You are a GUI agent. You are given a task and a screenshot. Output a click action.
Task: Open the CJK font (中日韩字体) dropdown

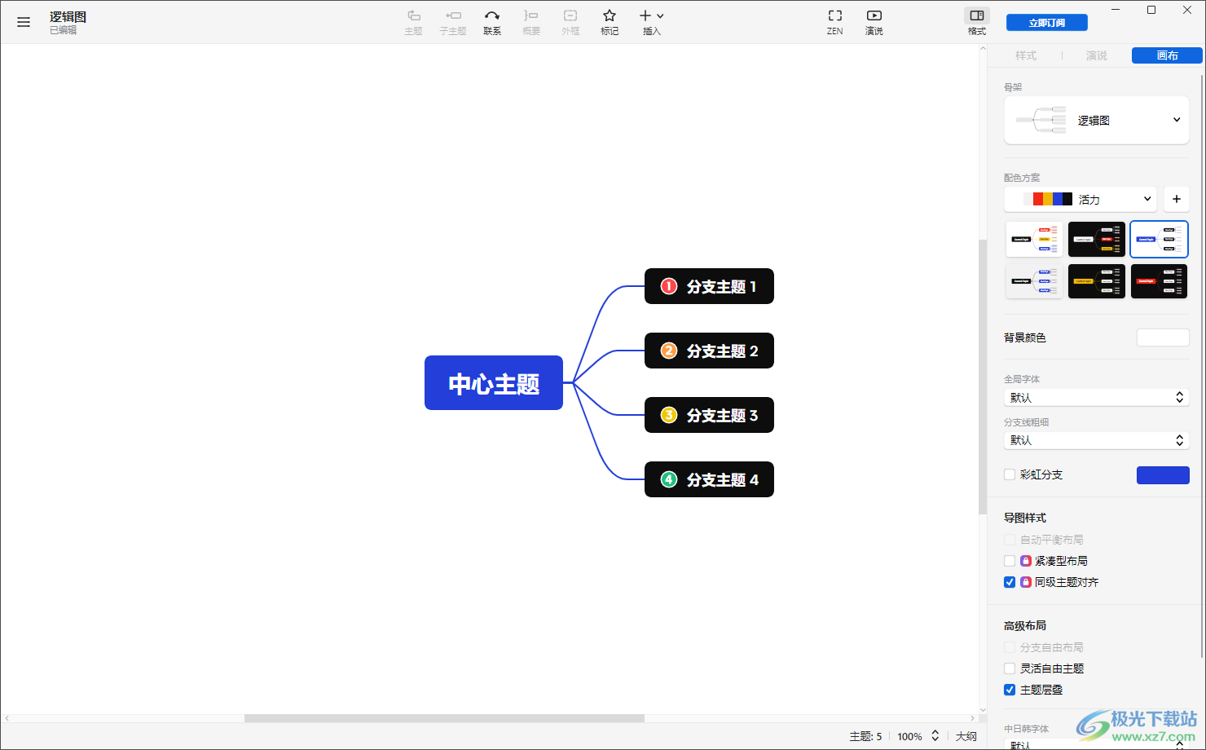1097,743
